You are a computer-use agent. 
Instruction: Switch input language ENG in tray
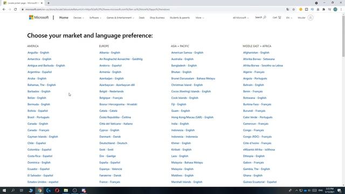pos(321,190)
